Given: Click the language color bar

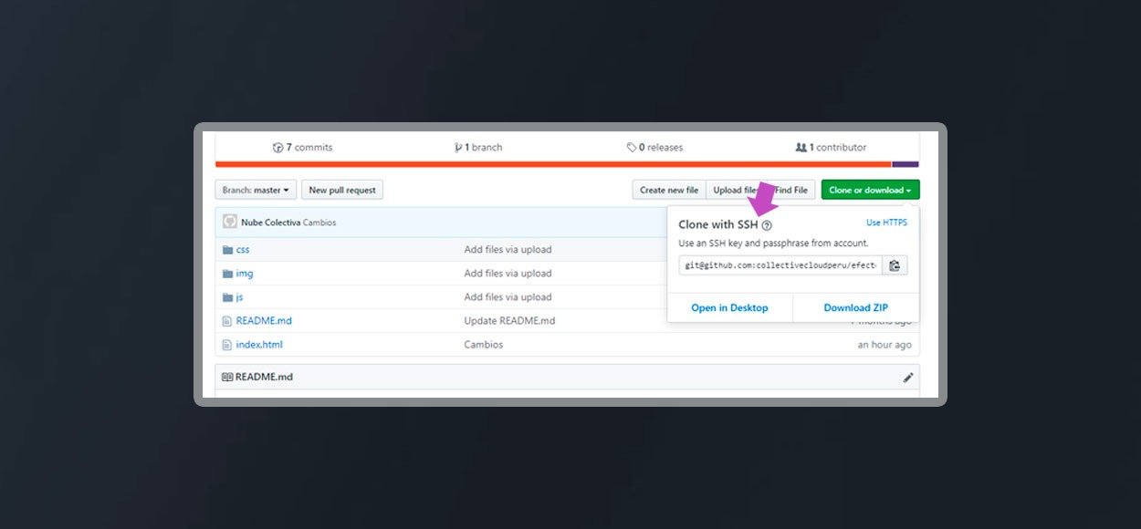Looking at the screenshot, I should (x=567, y=164).
